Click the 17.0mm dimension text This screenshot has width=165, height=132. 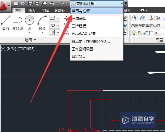tap(68, 130)
